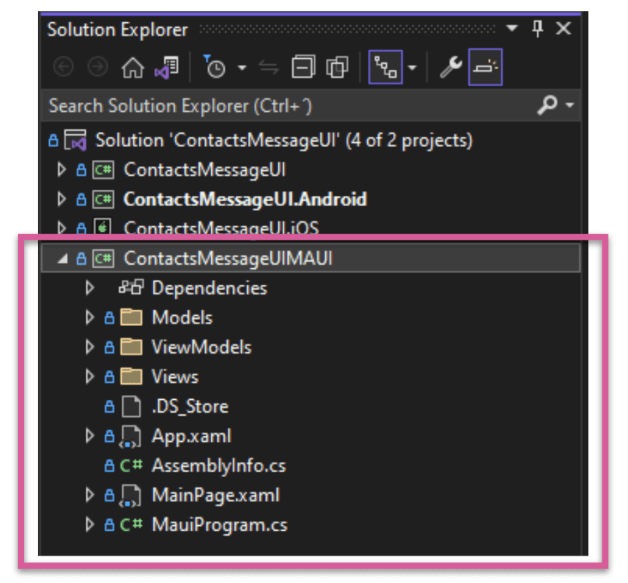Open Pending Changes Filter dropdown arrow
The height and width of the screenshot is (583, 628).
[x=242, y=67]
